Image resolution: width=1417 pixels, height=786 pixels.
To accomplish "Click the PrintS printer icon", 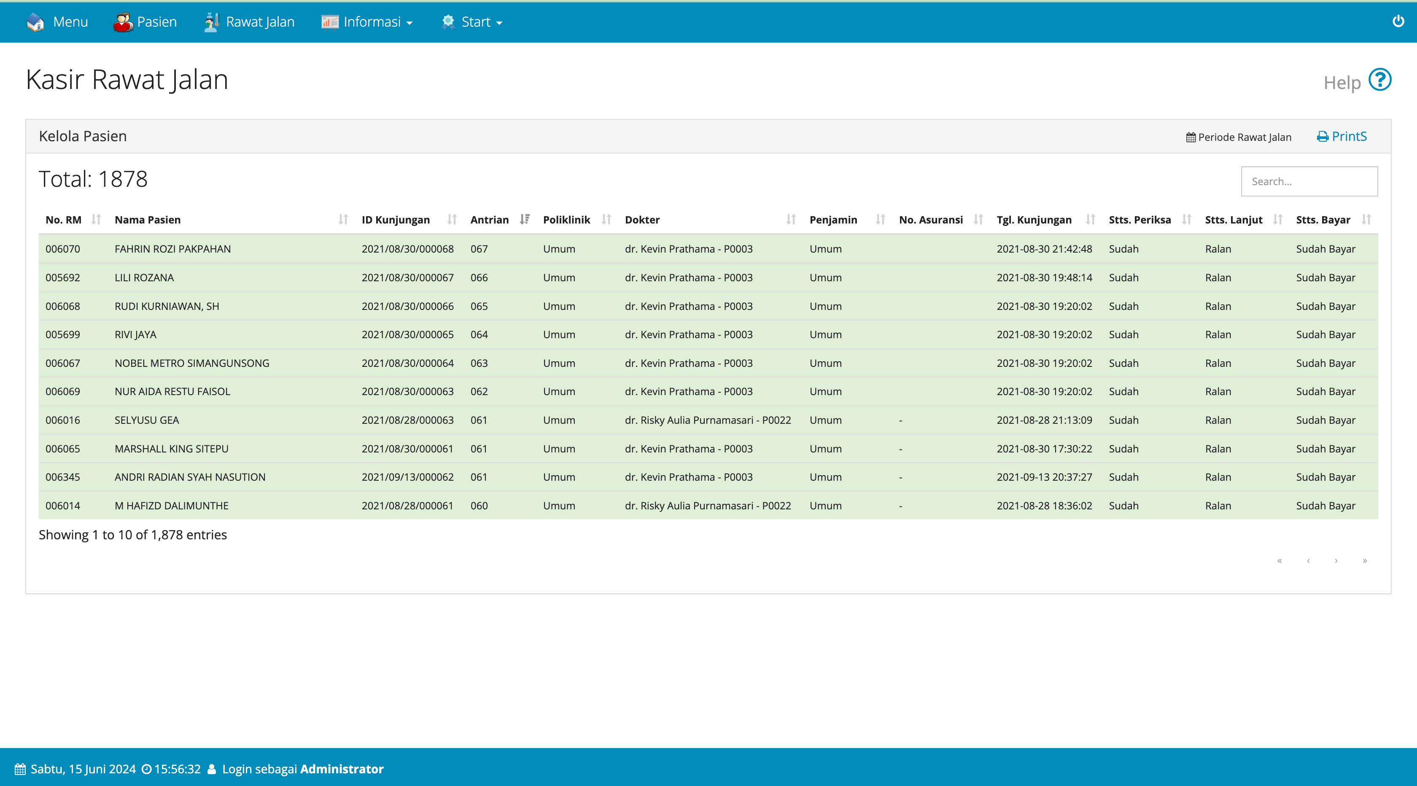I will point(1323,137).
